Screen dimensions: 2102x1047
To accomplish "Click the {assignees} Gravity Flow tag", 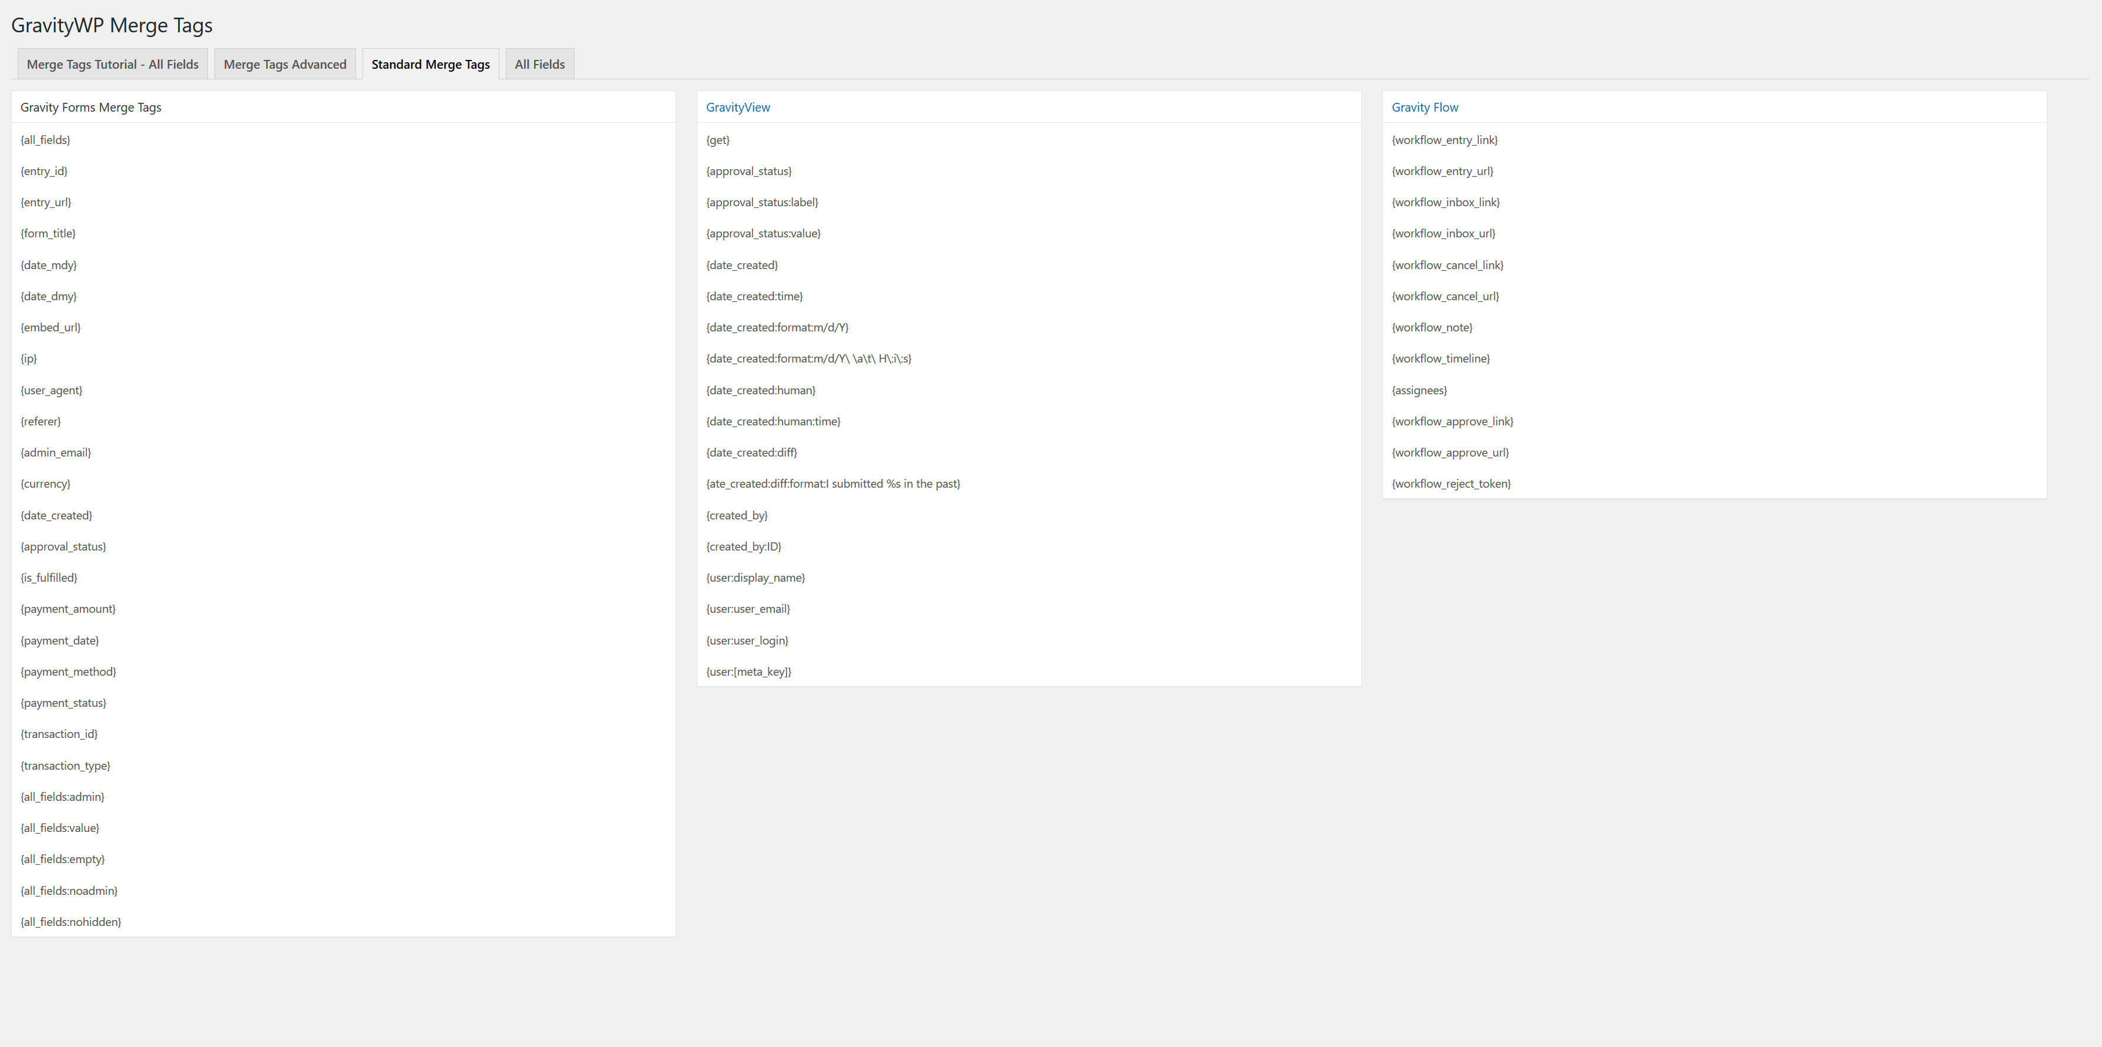I will [1420, 390].
